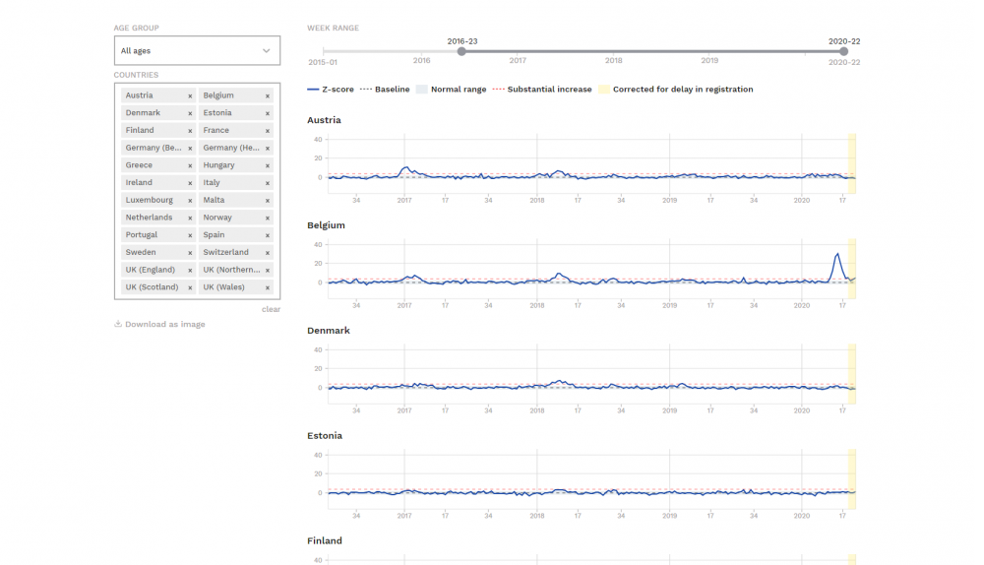Remove Luxembourg using its x icon

click(x=190, y=201)
